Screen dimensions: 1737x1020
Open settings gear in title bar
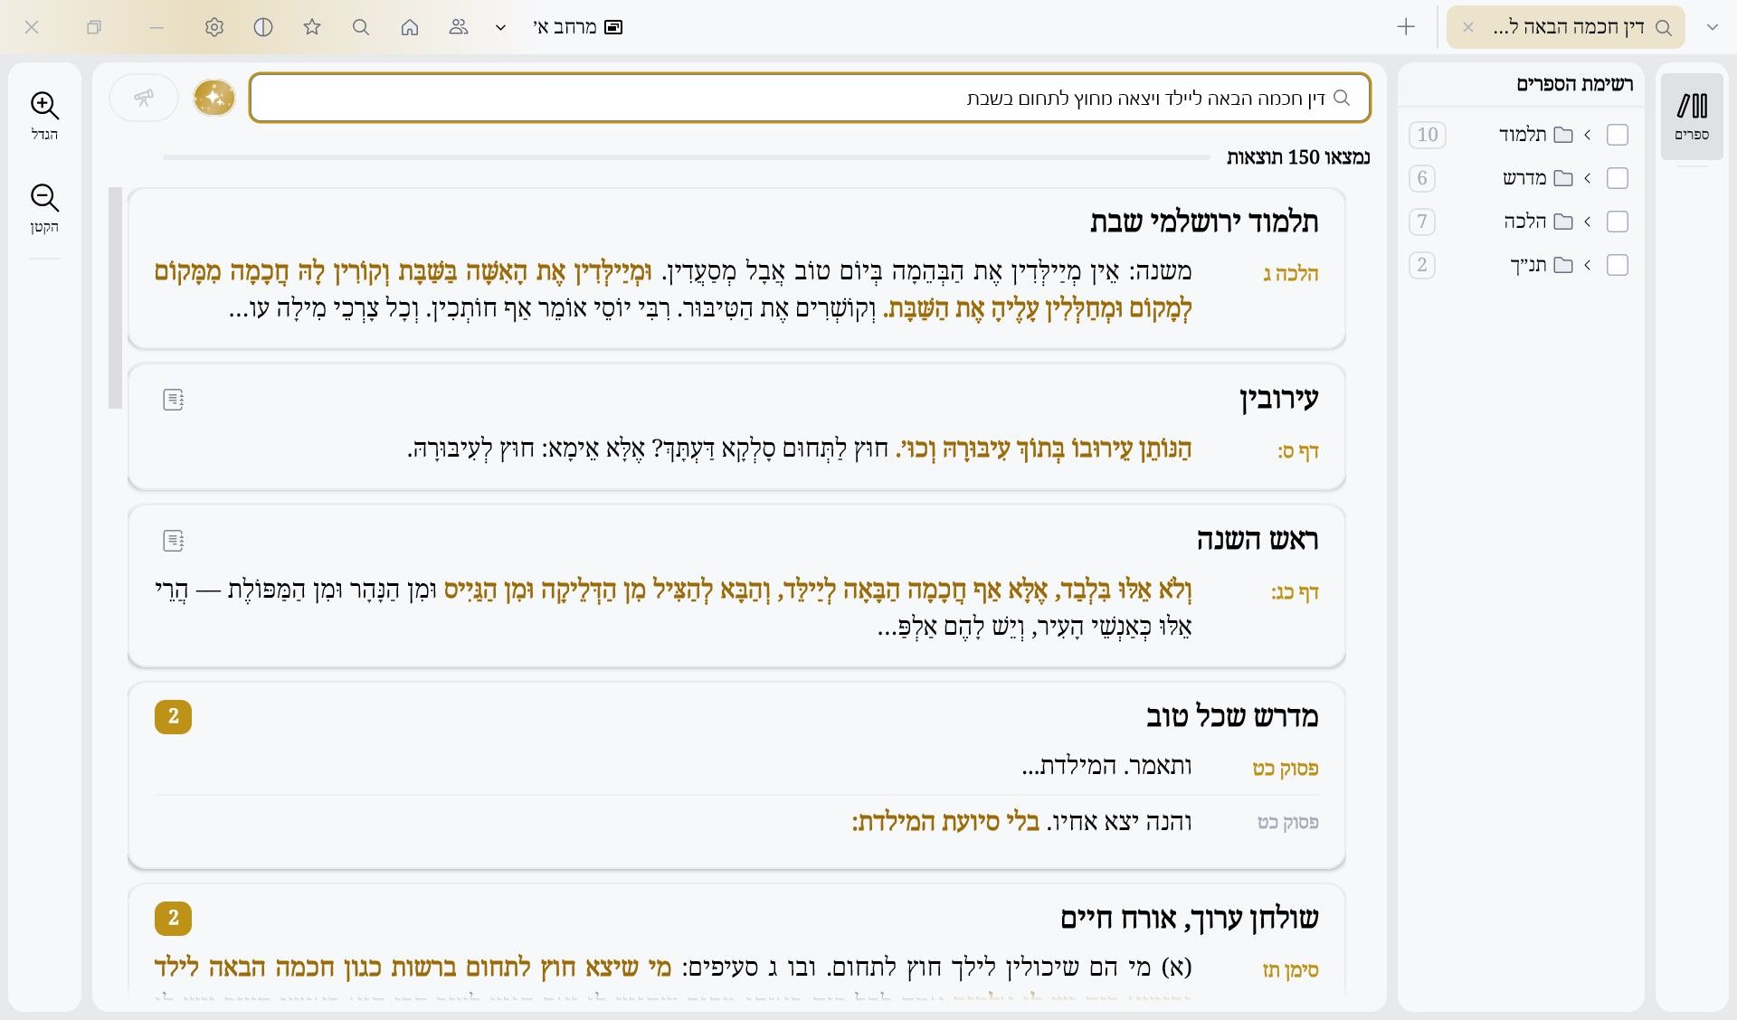(214, 27)
